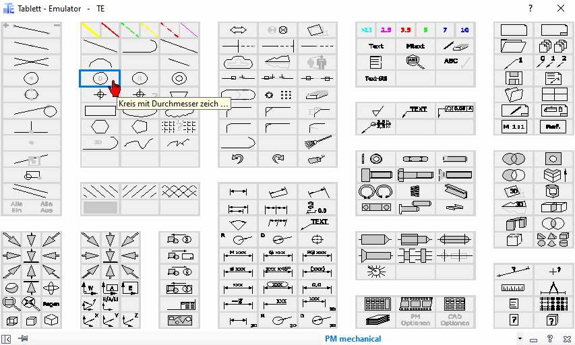Click the X axis rotation UCS icon
The image size is (575, 345).
[x=90, y=320]
